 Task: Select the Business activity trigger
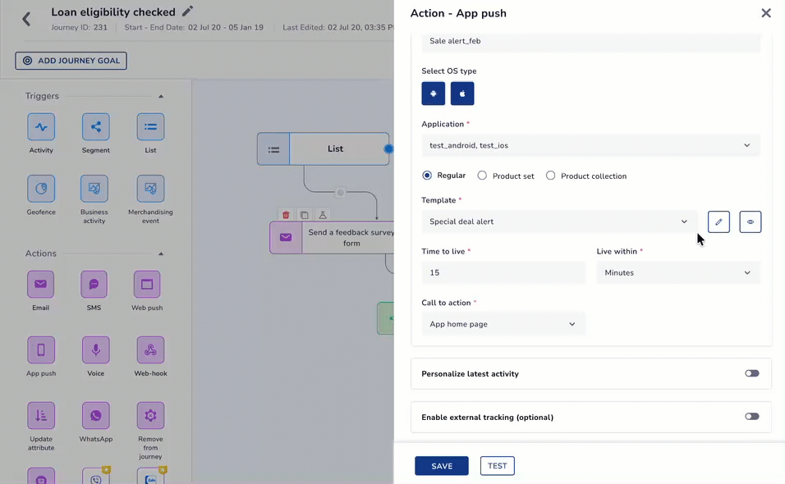point(94,189)
